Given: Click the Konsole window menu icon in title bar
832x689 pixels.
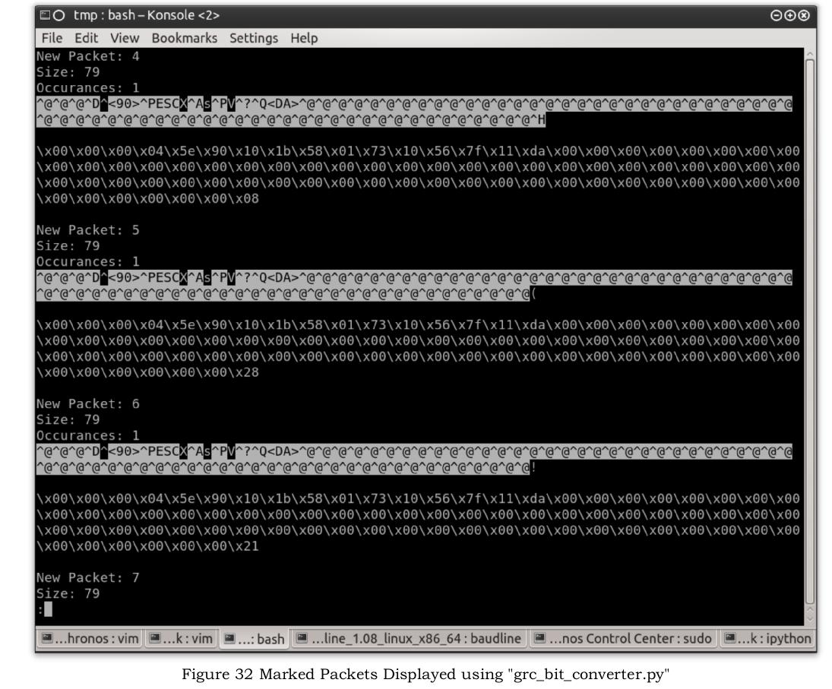Looking at the screenshot, I should (x=45, y=15).
